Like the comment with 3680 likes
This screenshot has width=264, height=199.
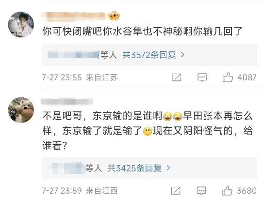pos(227,191)
